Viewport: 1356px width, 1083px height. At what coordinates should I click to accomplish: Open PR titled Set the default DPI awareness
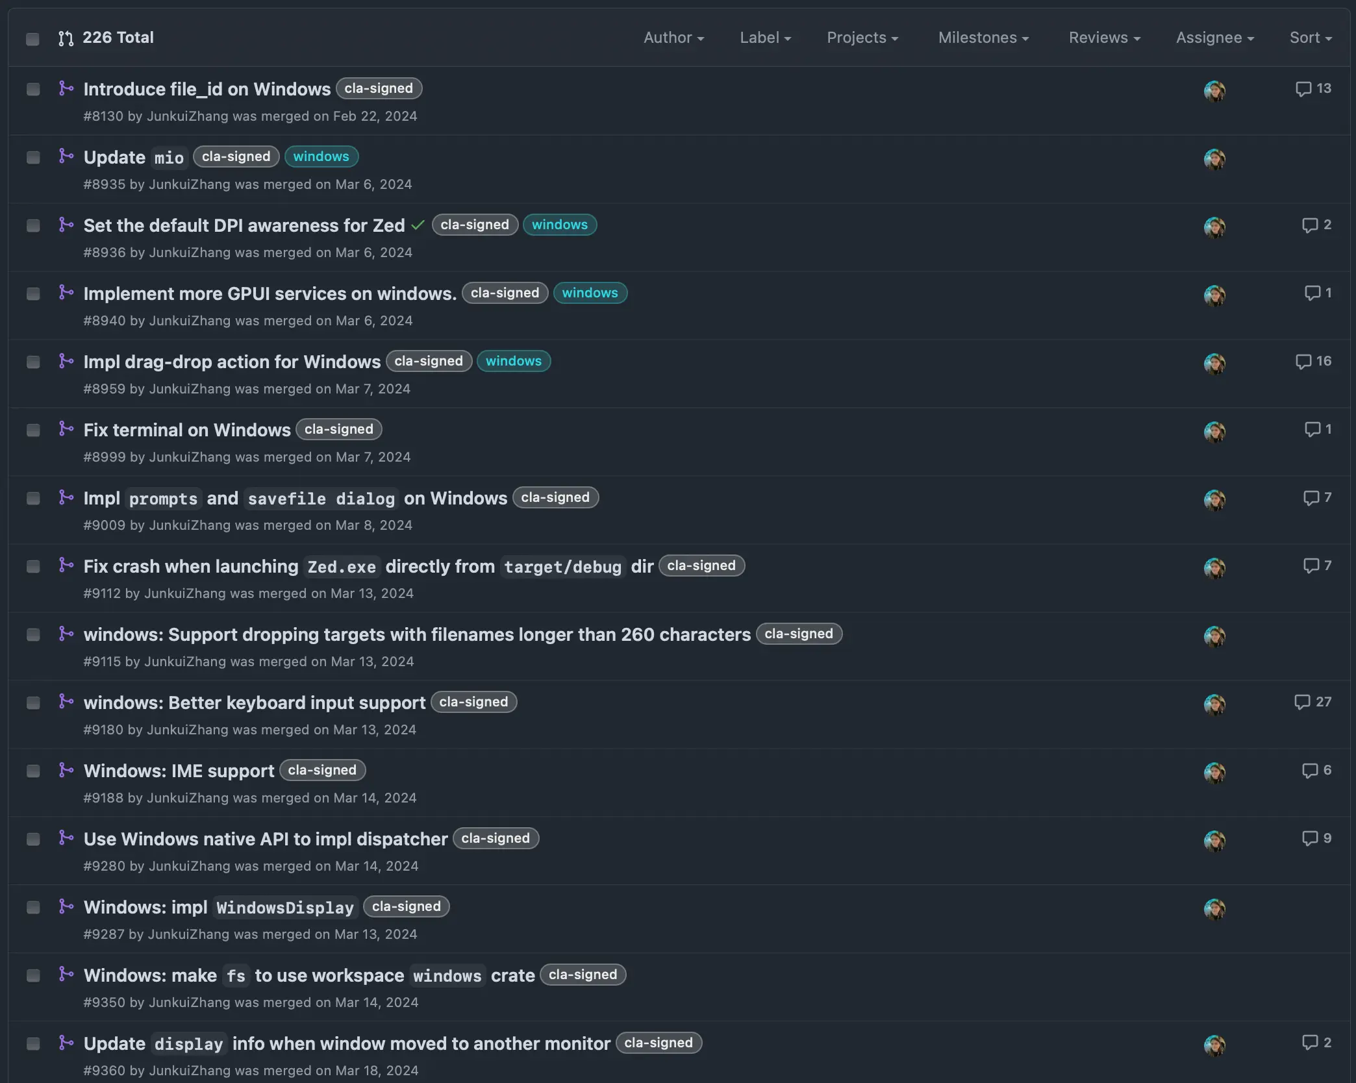tap(244, 225)
